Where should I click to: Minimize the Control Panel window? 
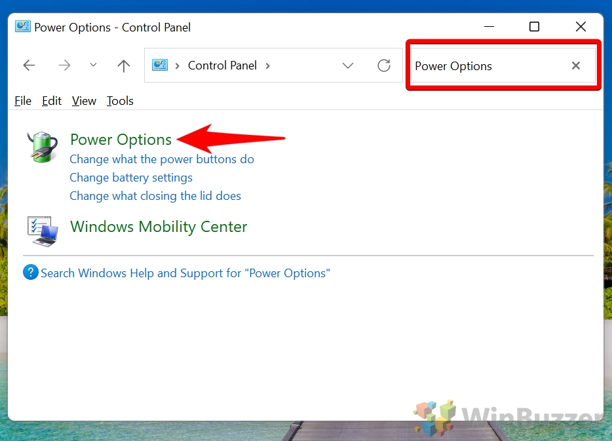tap(489, 26)
